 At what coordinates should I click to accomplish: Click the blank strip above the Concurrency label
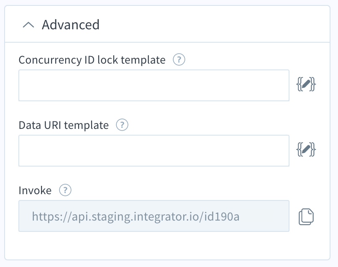[x=167, y=48]
